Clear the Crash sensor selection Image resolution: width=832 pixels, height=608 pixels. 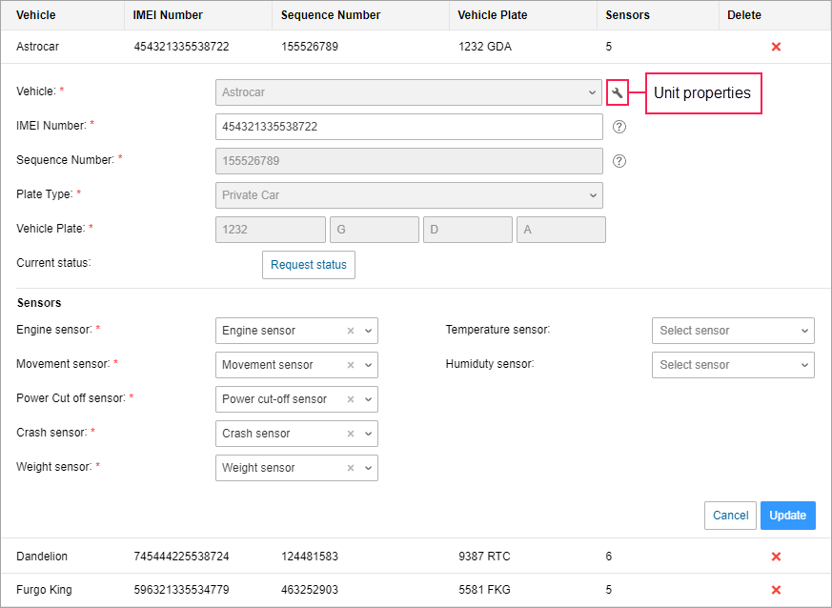click(x=350, y=434)
